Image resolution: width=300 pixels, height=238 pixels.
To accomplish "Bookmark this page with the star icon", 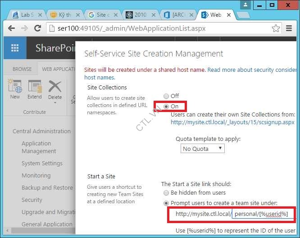I will coord(276,28).
